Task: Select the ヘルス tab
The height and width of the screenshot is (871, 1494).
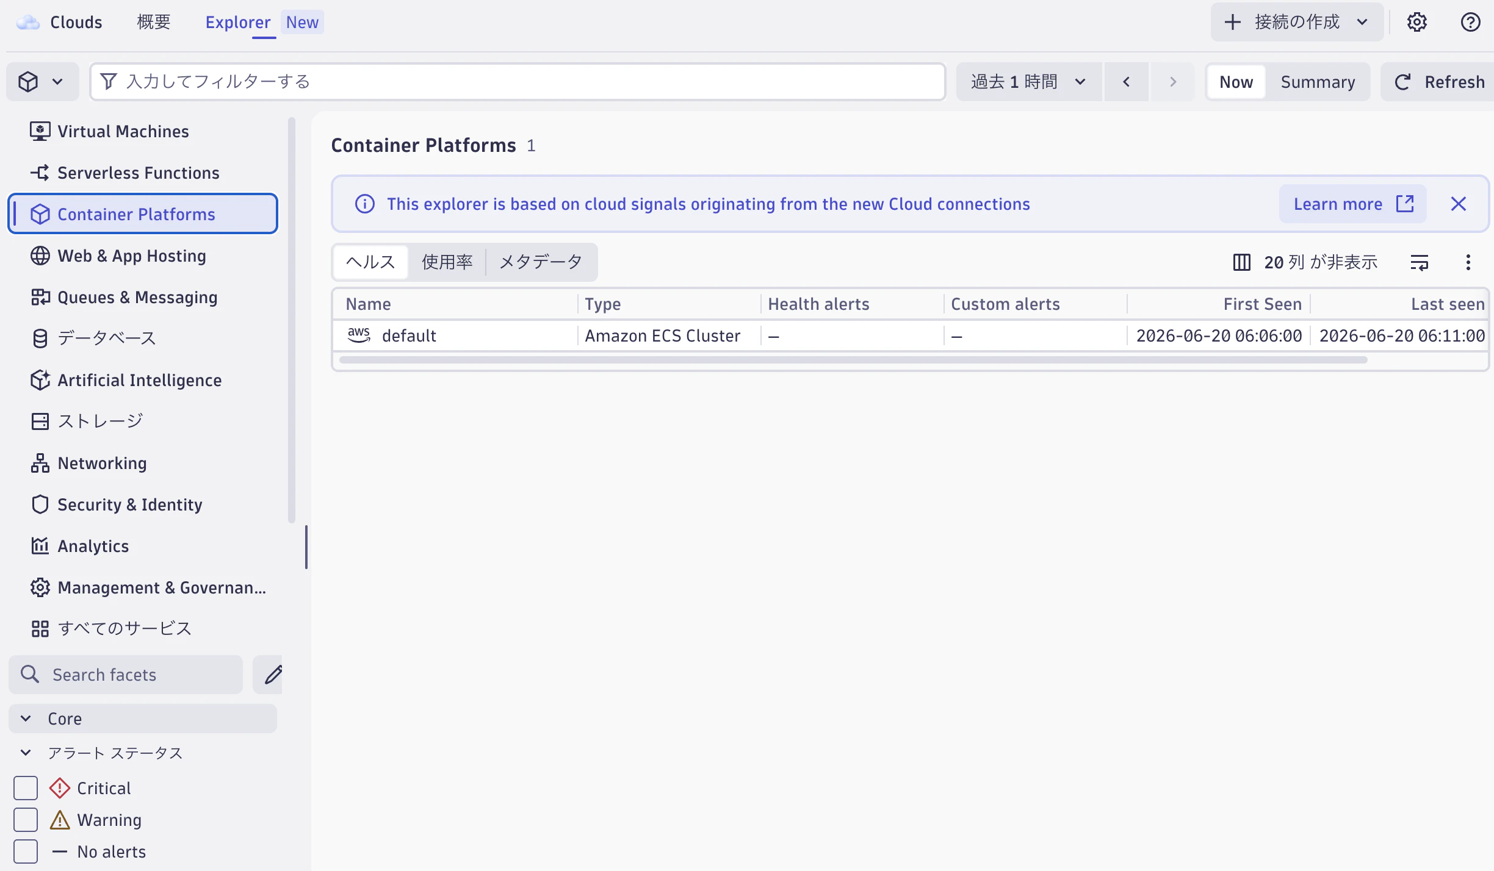Action: coord(371,262)
